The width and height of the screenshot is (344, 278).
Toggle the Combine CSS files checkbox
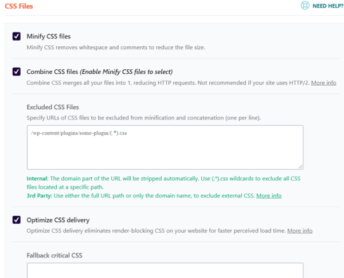17,72
